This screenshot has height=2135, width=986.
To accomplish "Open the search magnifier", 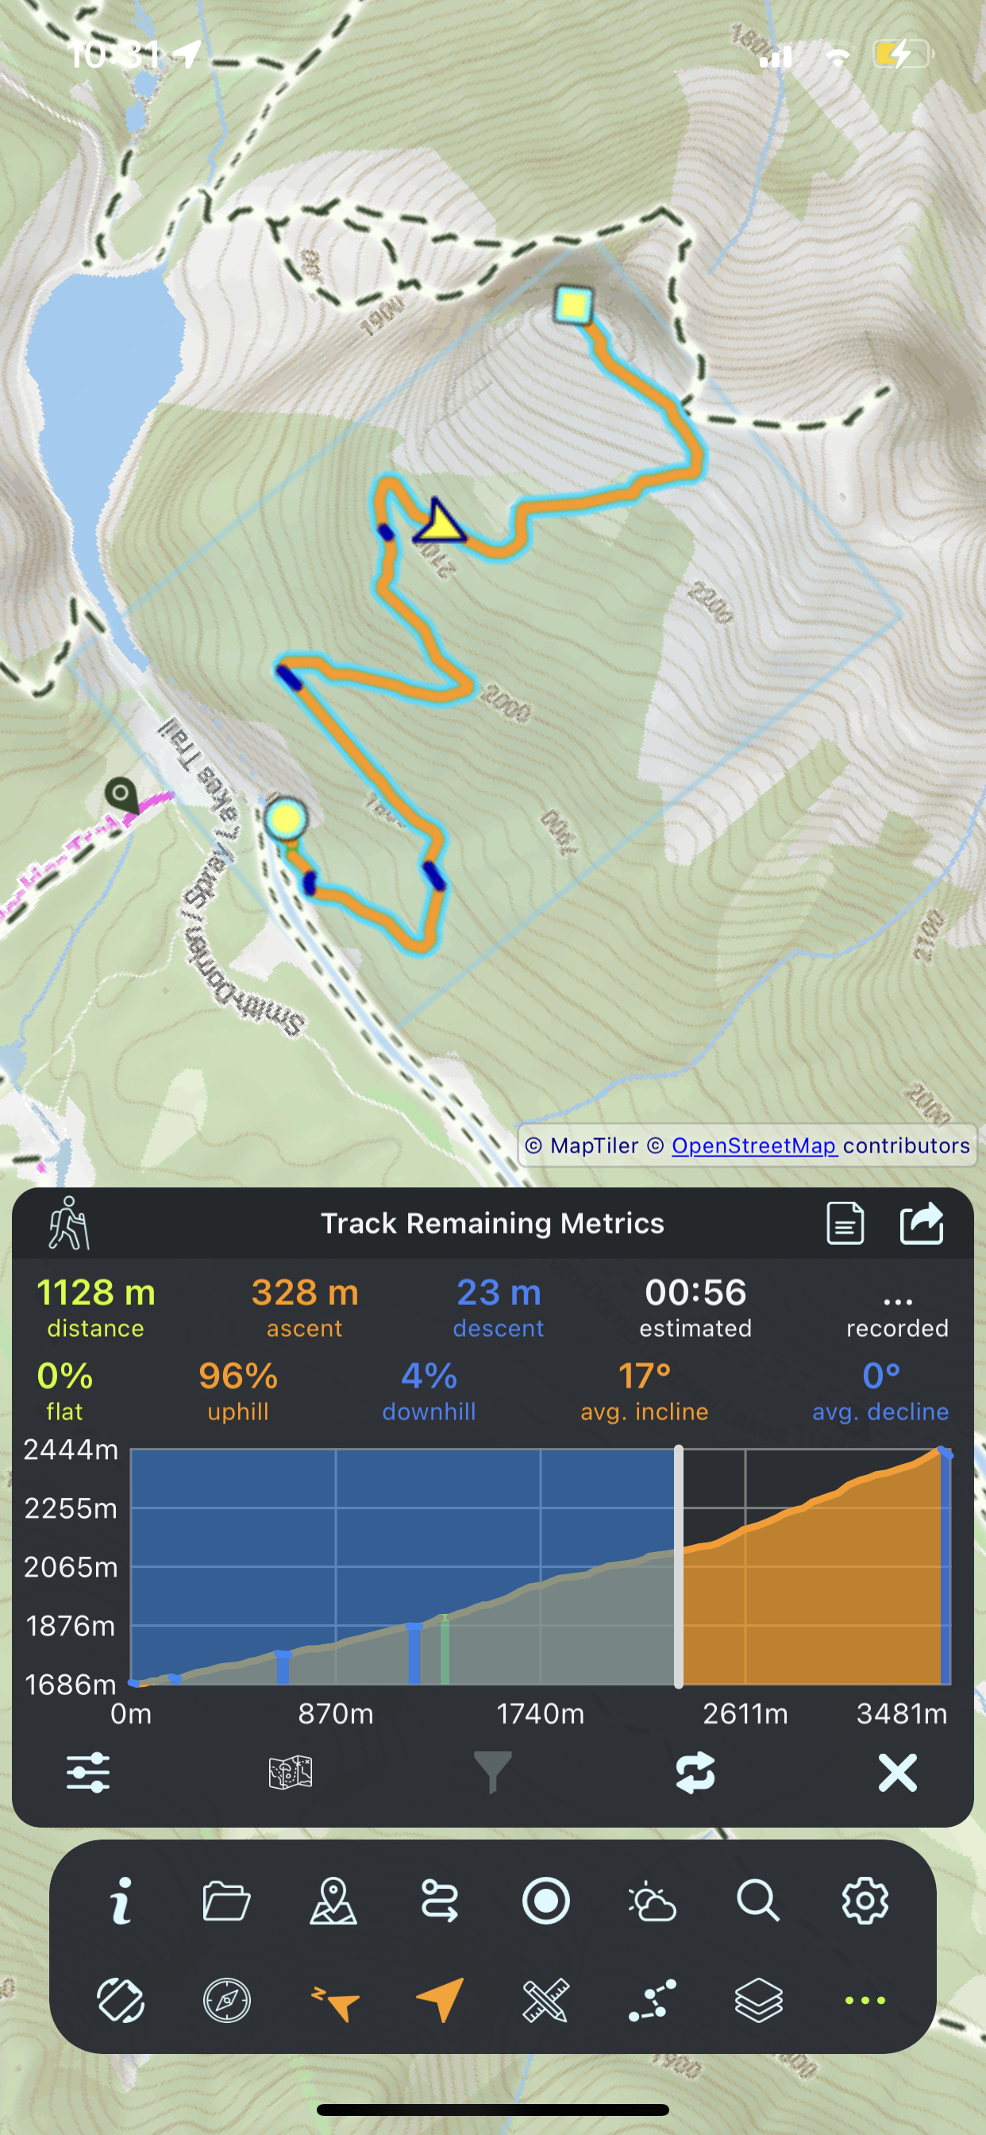I will click(x=758, y=1901).
